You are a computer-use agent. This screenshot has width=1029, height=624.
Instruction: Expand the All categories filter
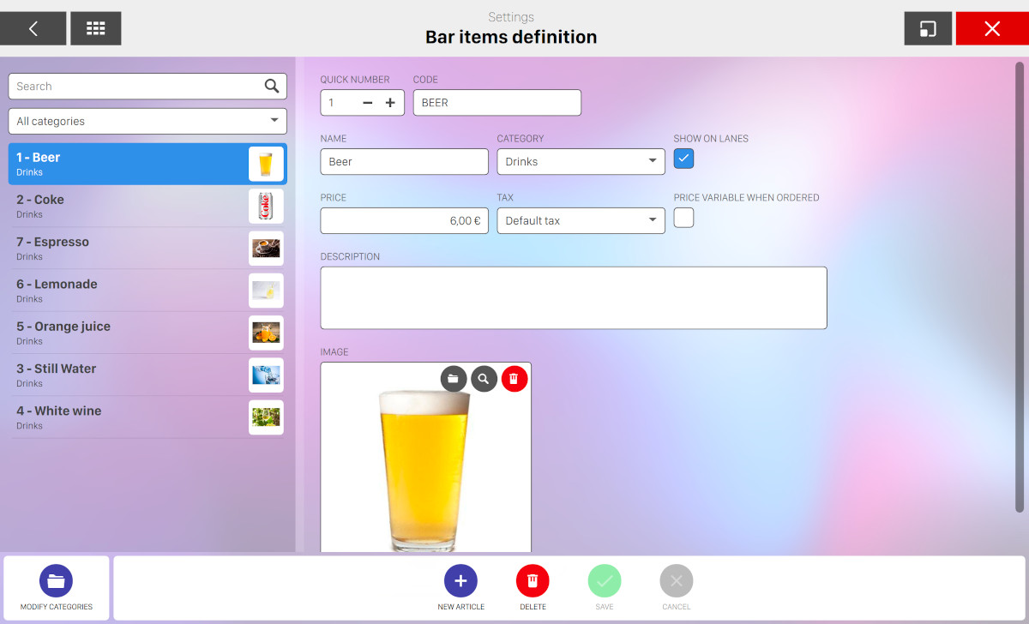point(147,121)
